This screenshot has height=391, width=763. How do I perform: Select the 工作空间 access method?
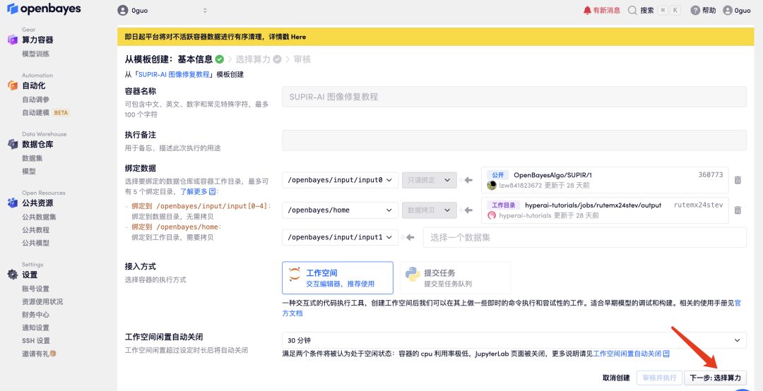337,278
